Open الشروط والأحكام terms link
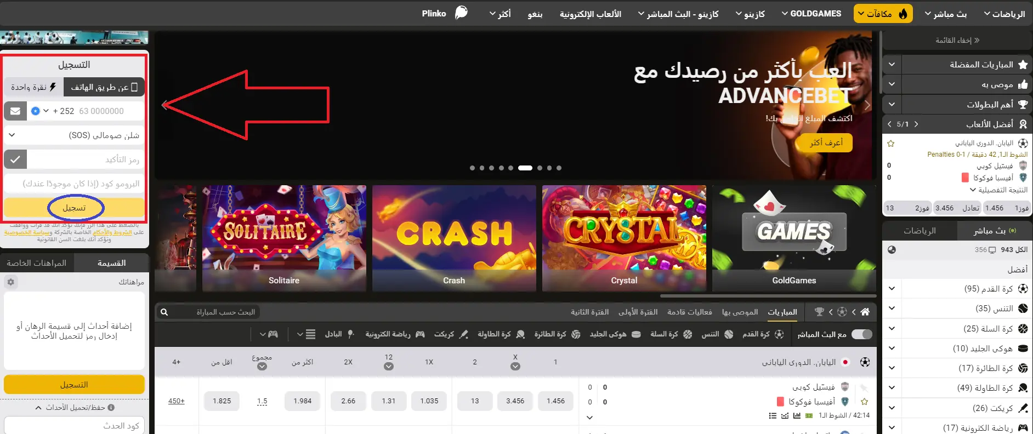Viewport: 1033px width, 434px height. pos(112,232)
